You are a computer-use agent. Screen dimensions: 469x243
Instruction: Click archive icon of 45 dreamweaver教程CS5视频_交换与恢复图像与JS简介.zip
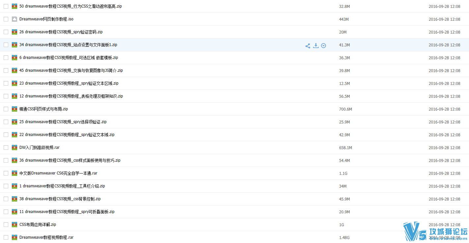tap(15, 70)
